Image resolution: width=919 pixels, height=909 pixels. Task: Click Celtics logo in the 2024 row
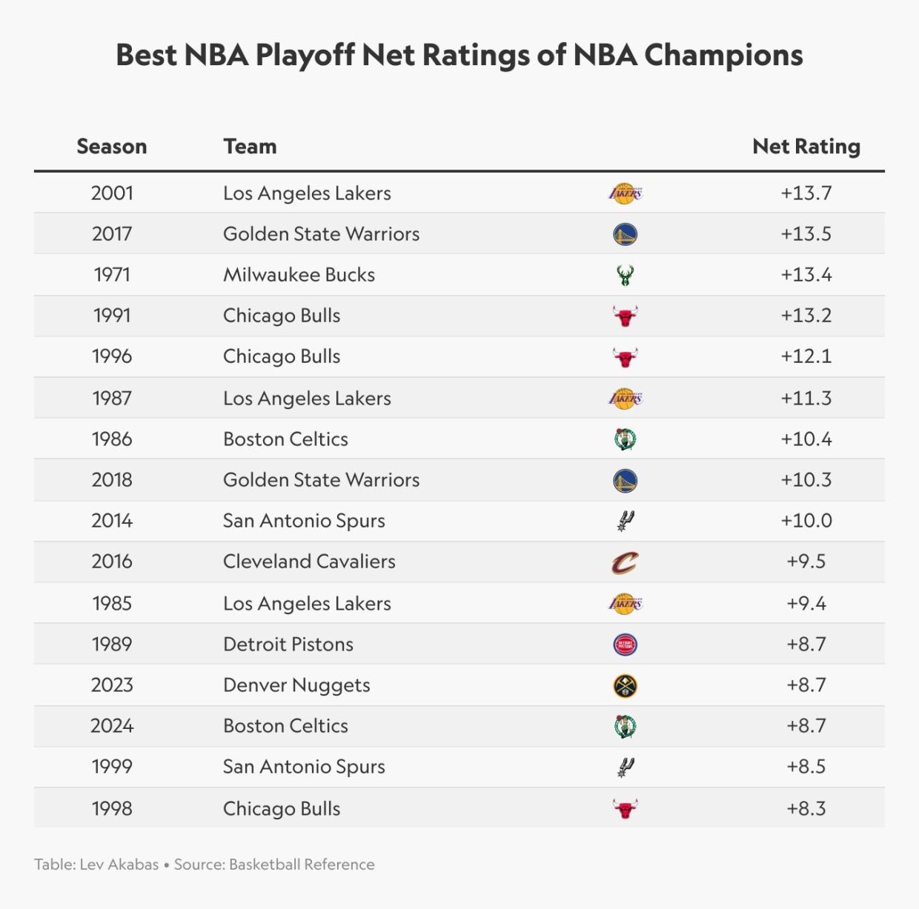625,726
